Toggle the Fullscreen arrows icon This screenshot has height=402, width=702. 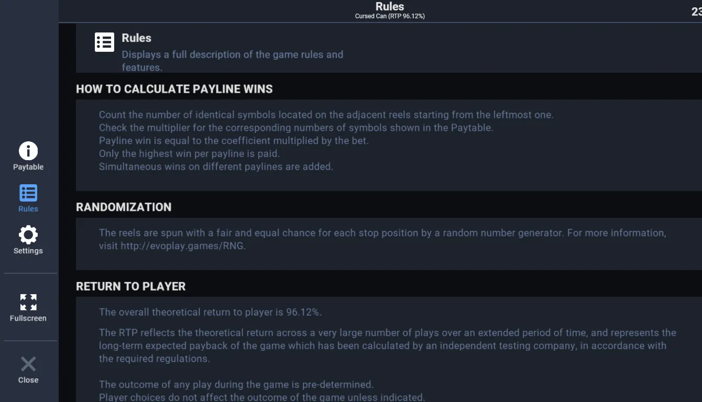[28, 302]
